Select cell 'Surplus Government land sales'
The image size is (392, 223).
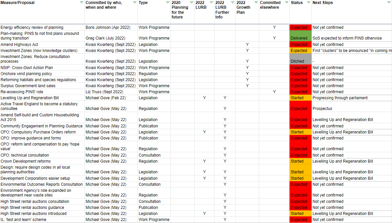tap(42, 86)
